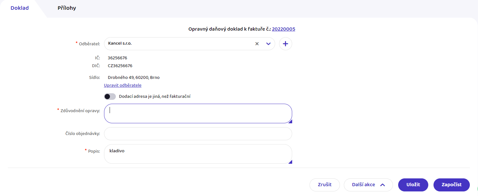The image size is (478, 196).
Task: Switch to the Přílohy tab
Action: pyautogui.click(x=67, y=8)
